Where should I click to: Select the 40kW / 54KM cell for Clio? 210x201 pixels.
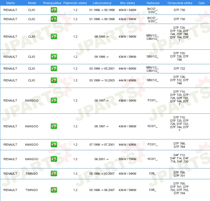127,10
